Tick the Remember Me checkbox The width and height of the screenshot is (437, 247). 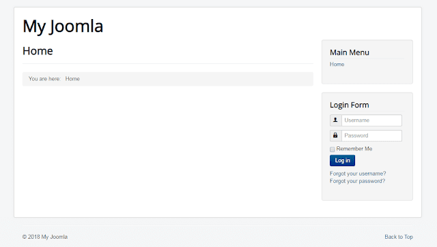point(333,150)
